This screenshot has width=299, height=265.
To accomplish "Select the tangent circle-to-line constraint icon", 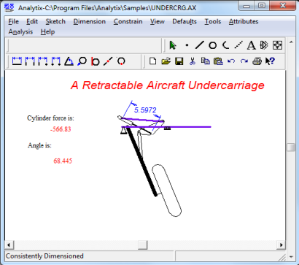I will pyautogui.click(x=95, y=61).
